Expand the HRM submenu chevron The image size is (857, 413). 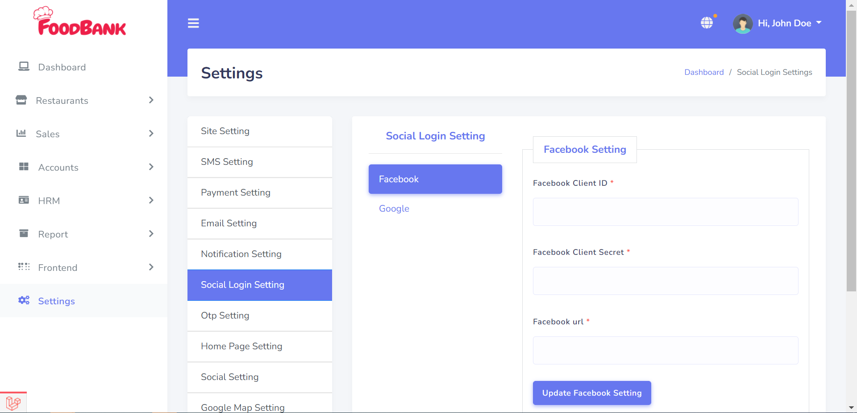pyautogui.click(x=151, y=200)
